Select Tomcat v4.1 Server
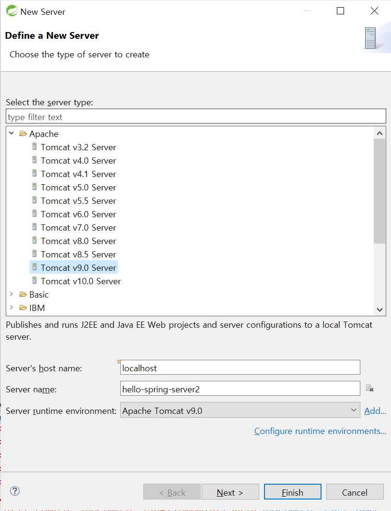This screenshot has width=391, height=511. [x=78, y=174]
